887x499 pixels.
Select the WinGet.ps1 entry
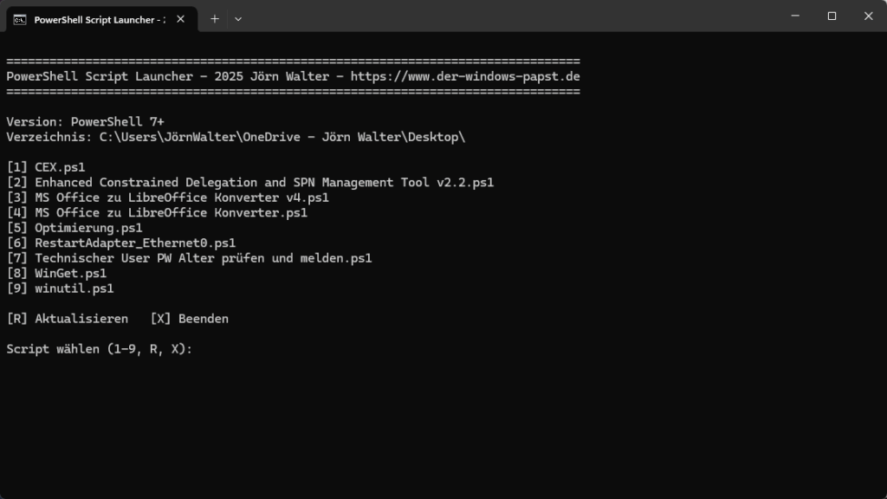click(69, 273)
